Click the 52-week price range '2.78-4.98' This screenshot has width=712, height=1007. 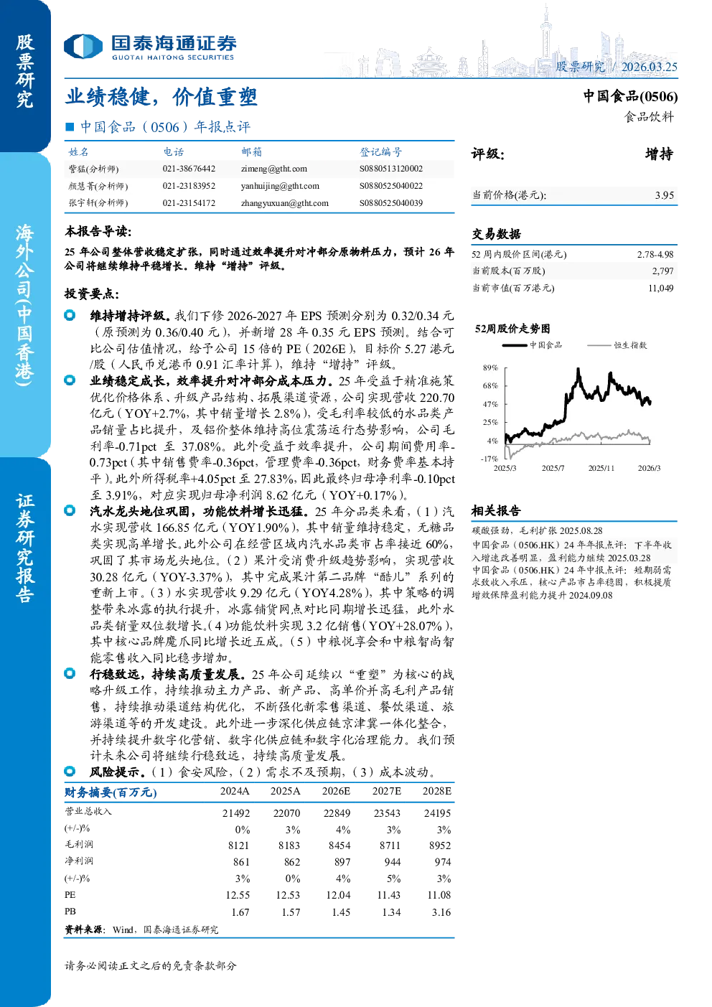coord(655,255)
